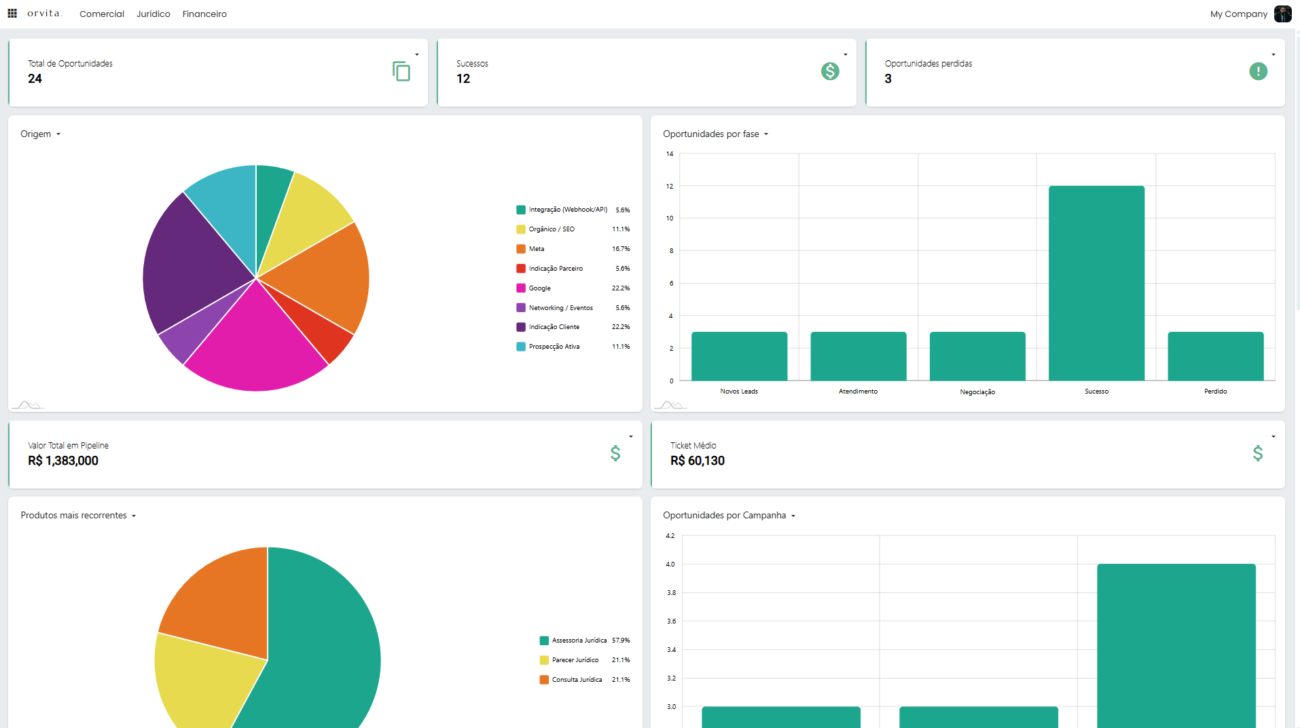Open Total de Oportunidades card options arrow
The width and height of the screenshot is (1300, 728).
[417, 55]
